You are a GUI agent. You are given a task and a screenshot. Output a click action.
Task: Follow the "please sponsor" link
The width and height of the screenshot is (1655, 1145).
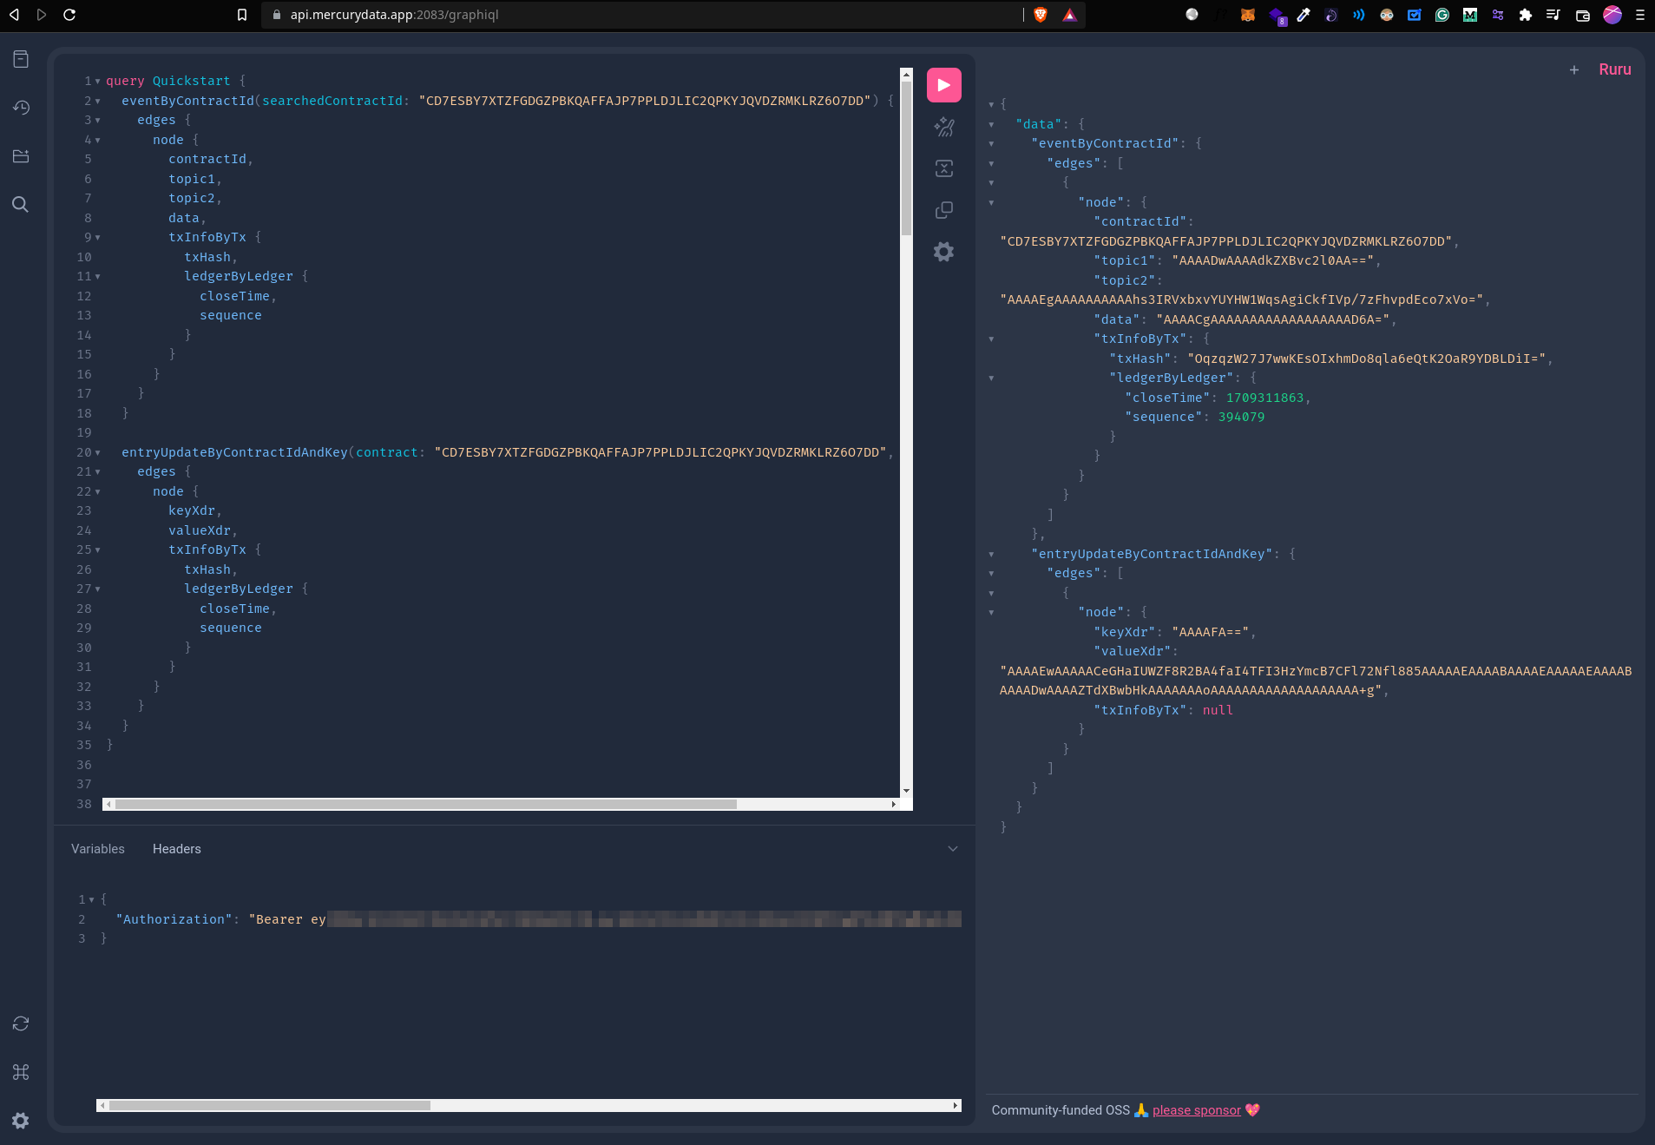coord(1196,1110)
